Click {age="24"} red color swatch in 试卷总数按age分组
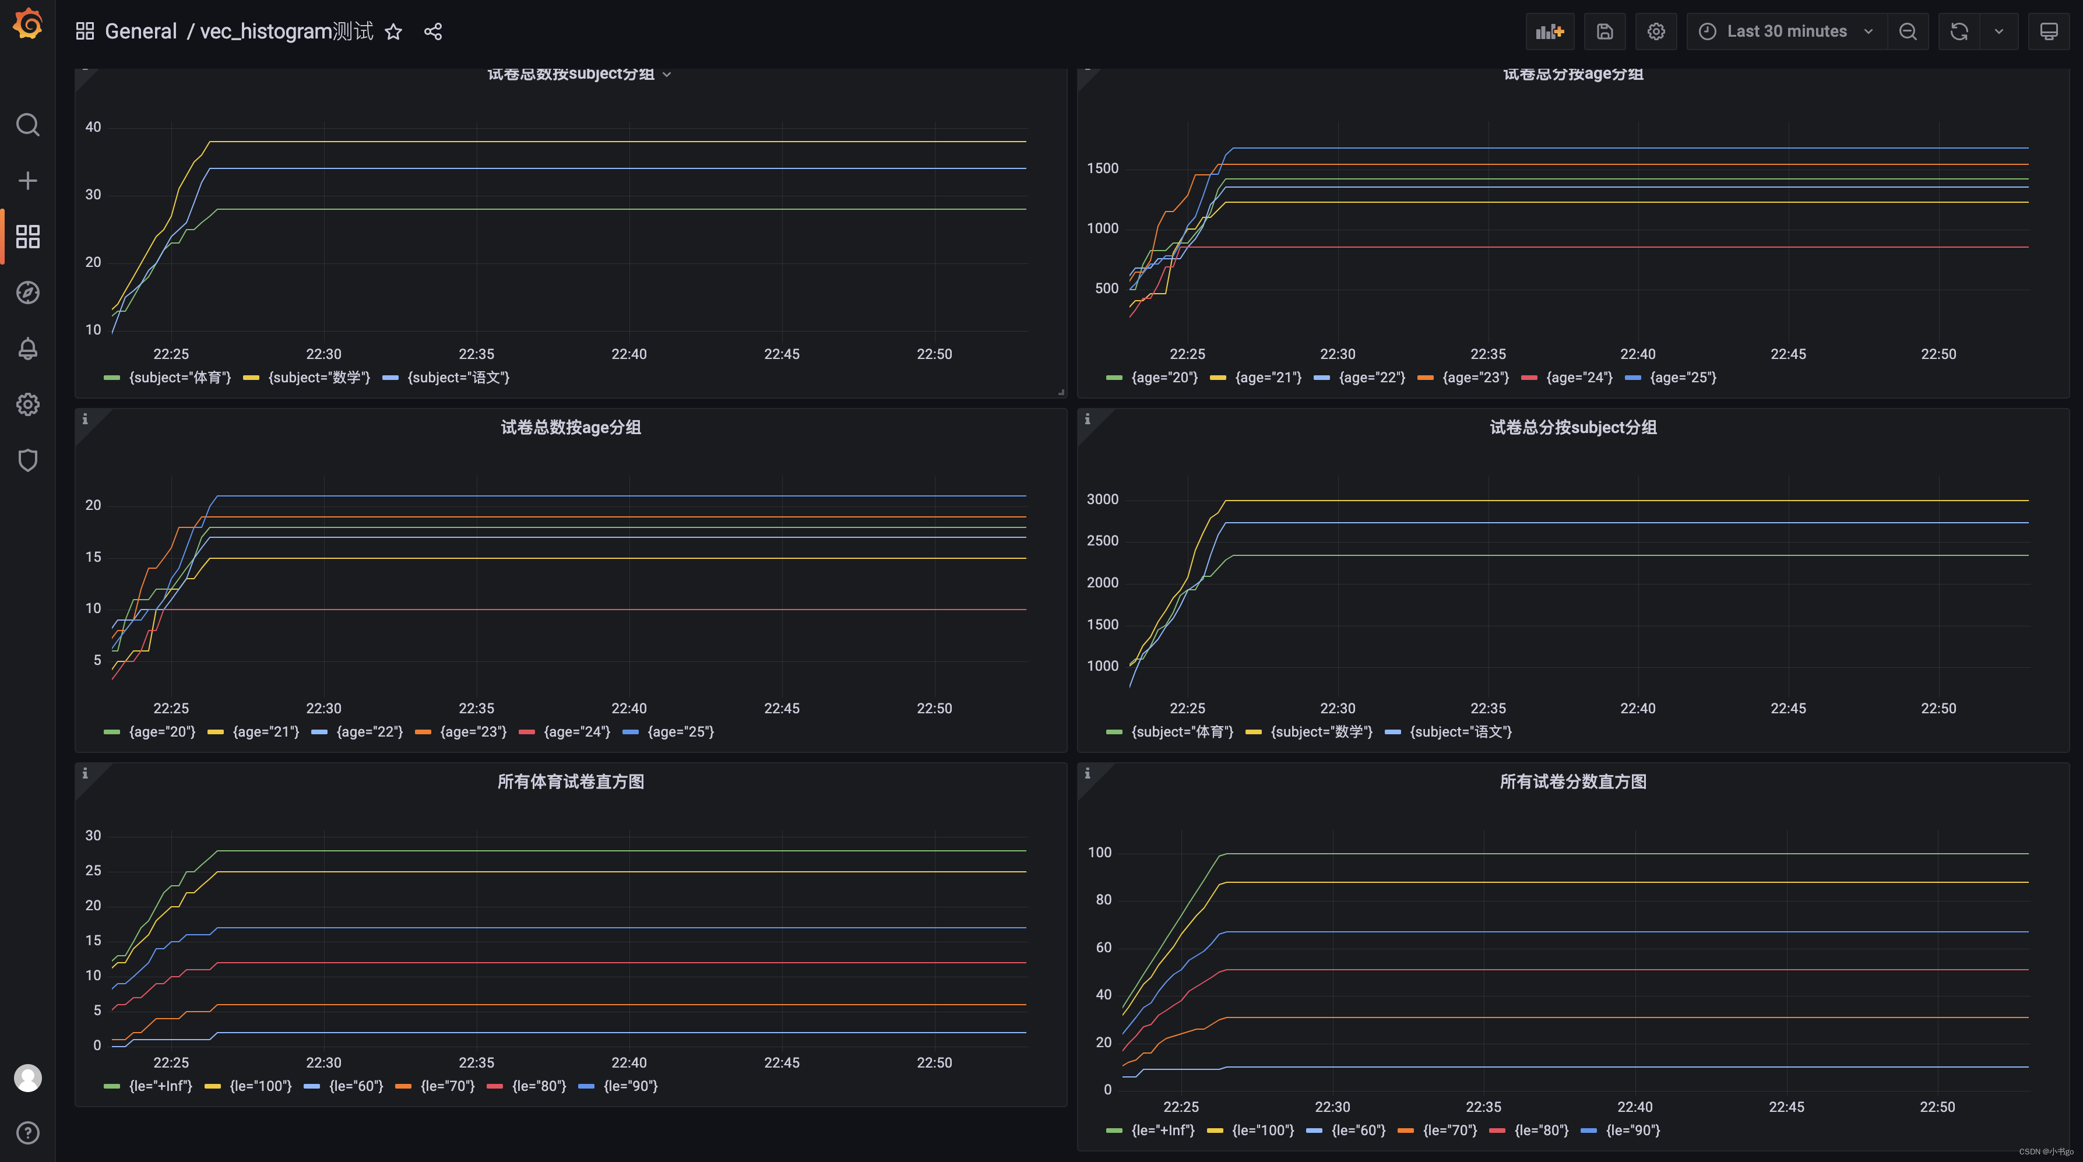 (x=526, y=732)
